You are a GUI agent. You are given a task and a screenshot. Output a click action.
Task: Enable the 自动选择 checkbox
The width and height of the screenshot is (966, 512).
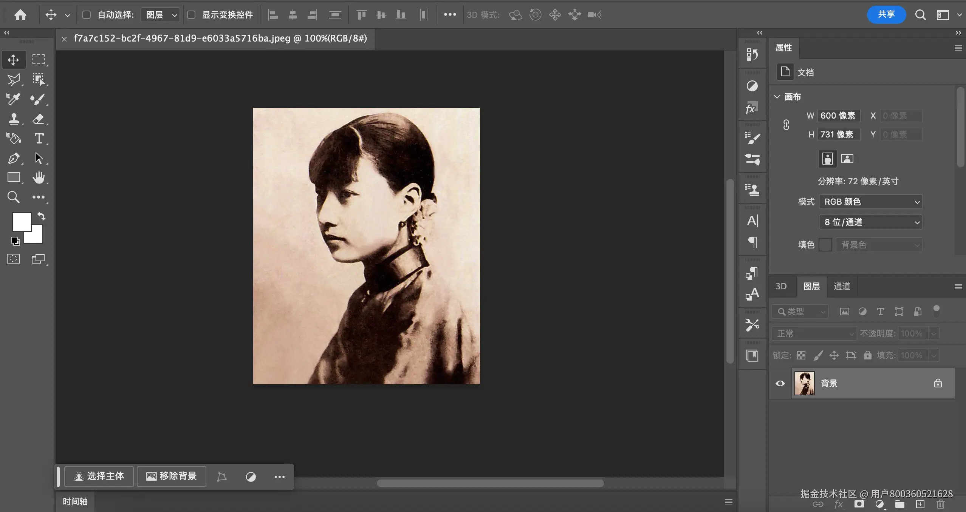click(87, 15)
